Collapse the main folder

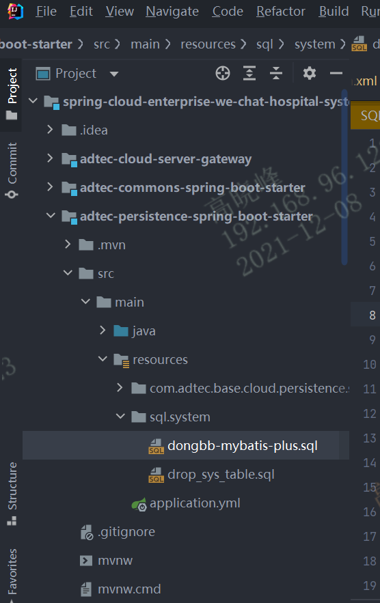85,302
